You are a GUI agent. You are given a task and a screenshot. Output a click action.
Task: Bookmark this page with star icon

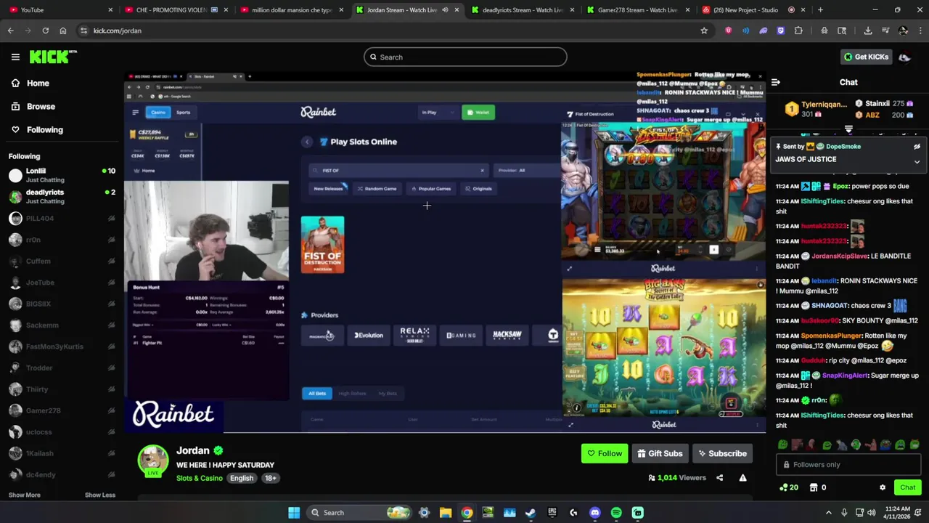point(704,31)
